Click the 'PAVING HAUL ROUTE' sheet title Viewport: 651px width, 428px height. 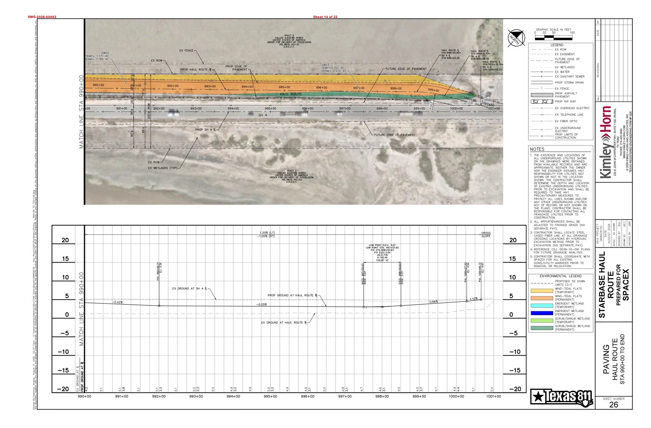[610, 359]
